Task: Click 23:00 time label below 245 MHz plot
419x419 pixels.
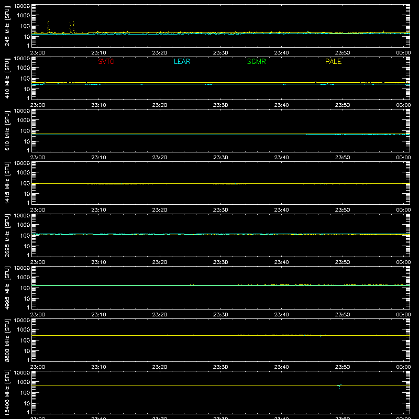Action: click(x=37, y=53)
